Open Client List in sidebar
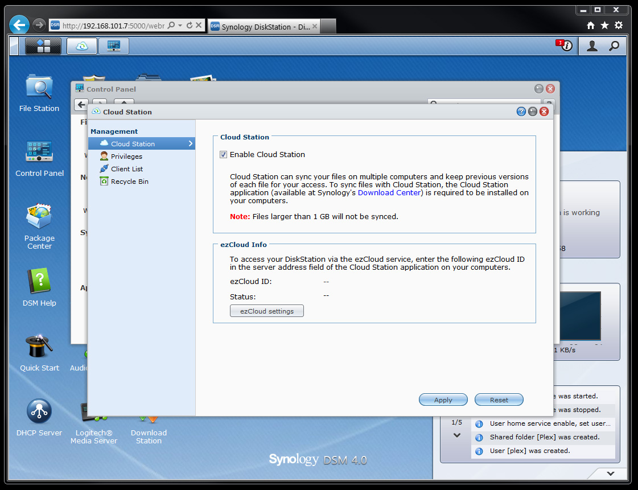This screenshot has height=490, width=638. pyautogui.click(x=142, y=169)
